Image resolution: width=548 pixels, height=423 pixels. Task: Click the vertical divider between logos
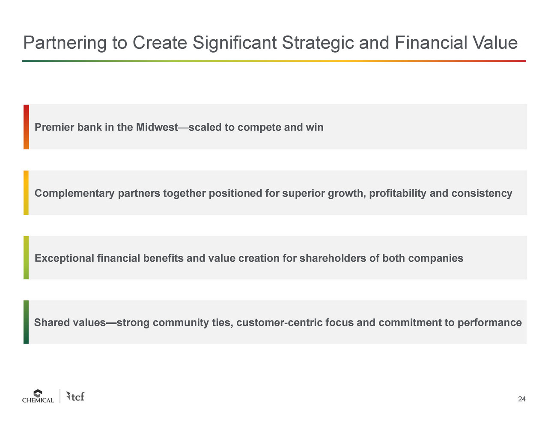click(x=60, y=396)
